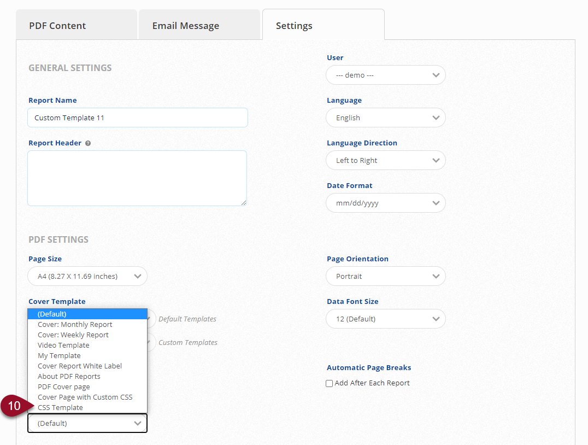Click the Report Name input field
The image size is (588, 445).
(x=137, y=118)
